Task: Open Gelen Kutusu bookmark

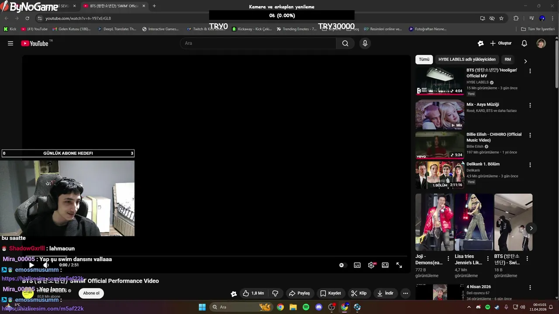Action: pos(72,29)
